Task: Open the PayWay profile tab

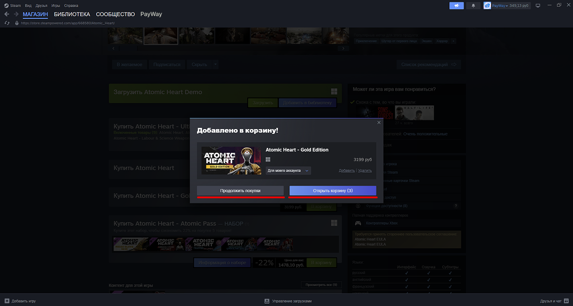Action: point(151,14)
